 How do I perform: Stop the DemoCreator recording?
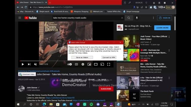(165, 3)
